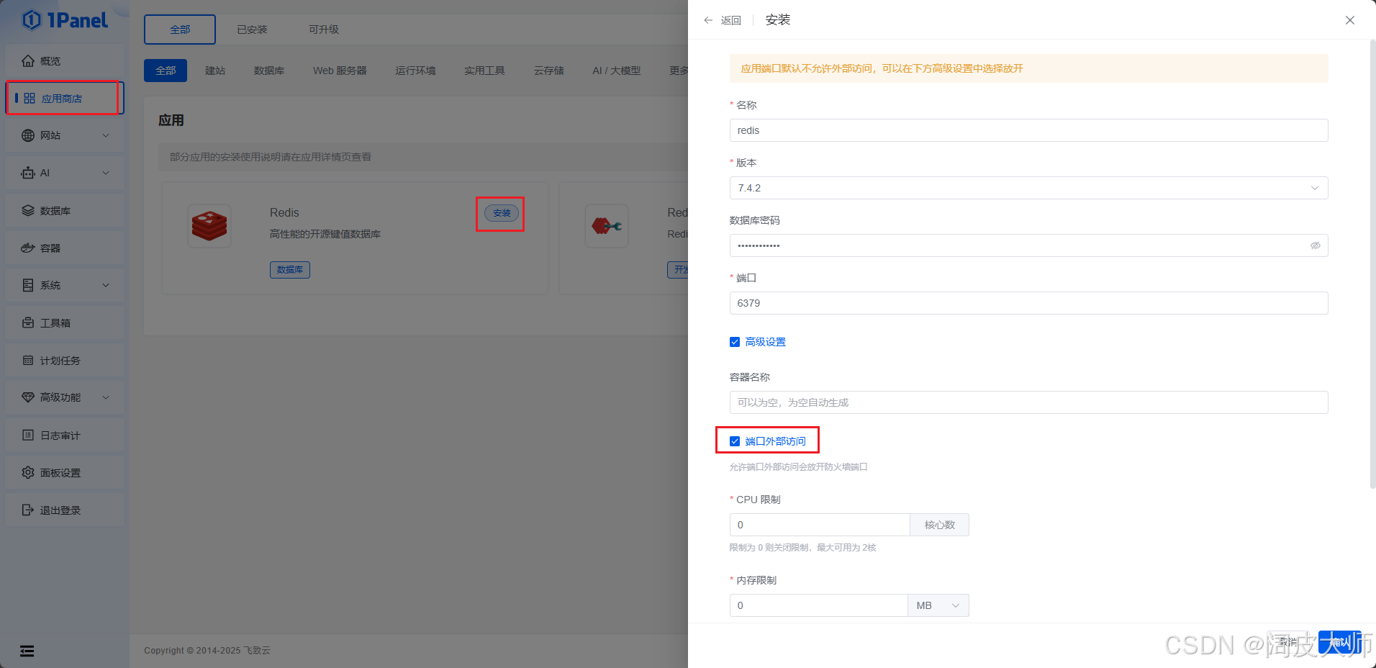The width and height of the screenshot is (1376, 668).
Task: Click the 数据库 tag on Redis card
Action: 290,270
